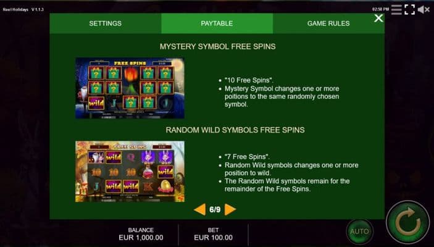The image size is (434, 247).
Task: Click the 6/9 page indicator
Action: coord(215,209)
